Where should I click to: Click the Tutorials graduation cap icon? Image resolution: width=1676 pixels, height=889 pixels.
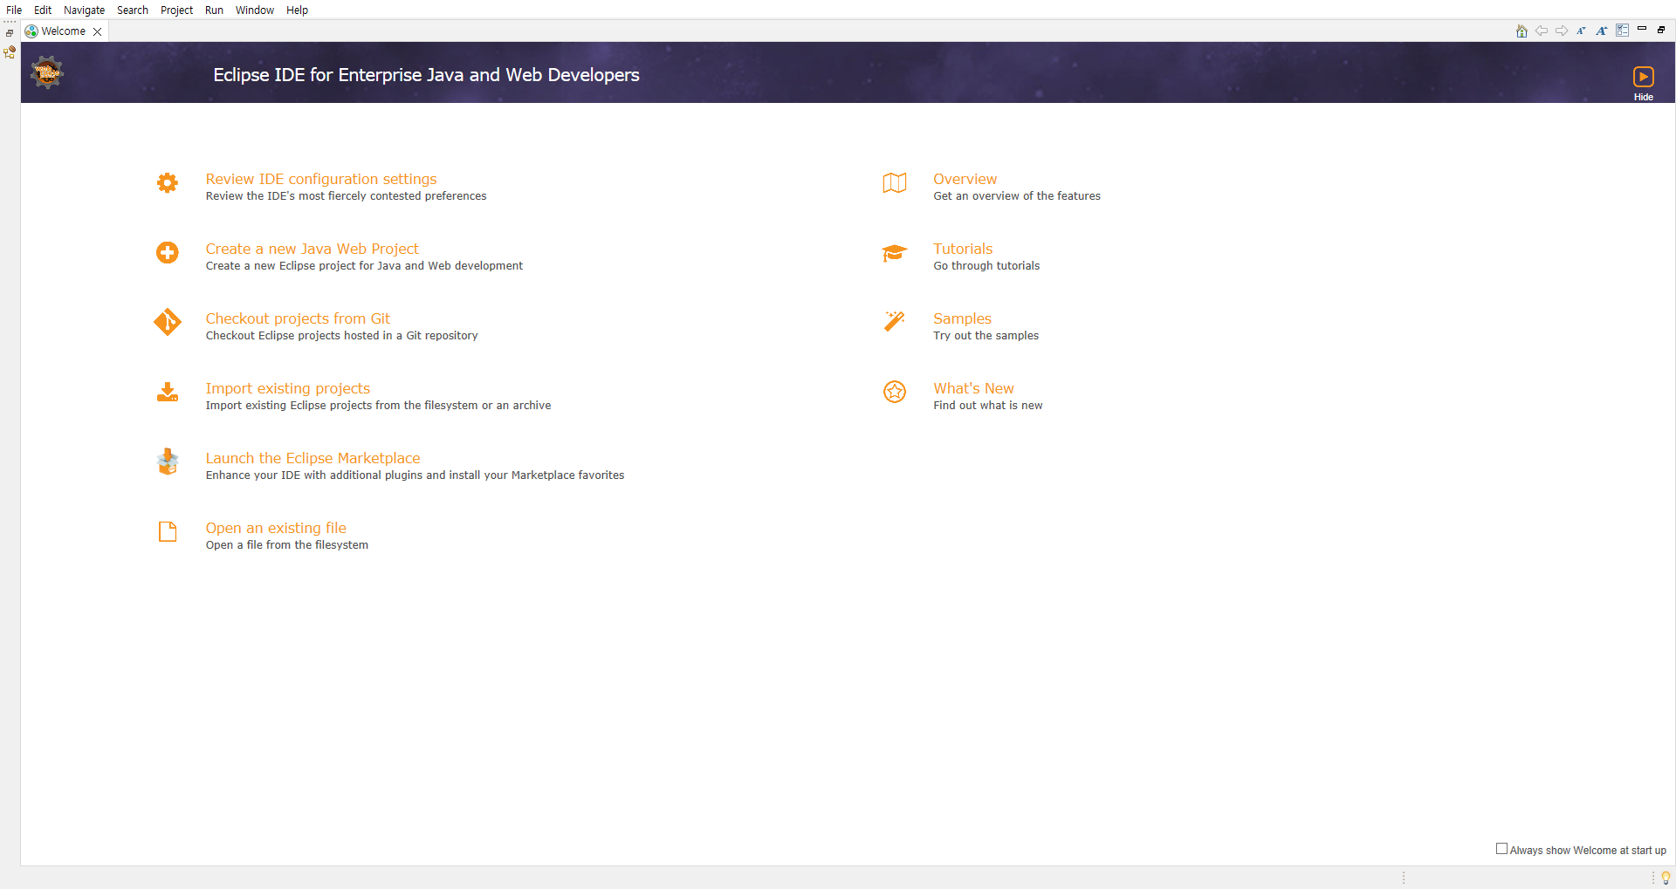point(895,252)
